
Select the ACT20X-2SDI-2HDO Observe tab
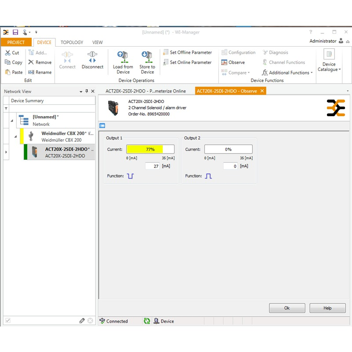click(227, 91)
